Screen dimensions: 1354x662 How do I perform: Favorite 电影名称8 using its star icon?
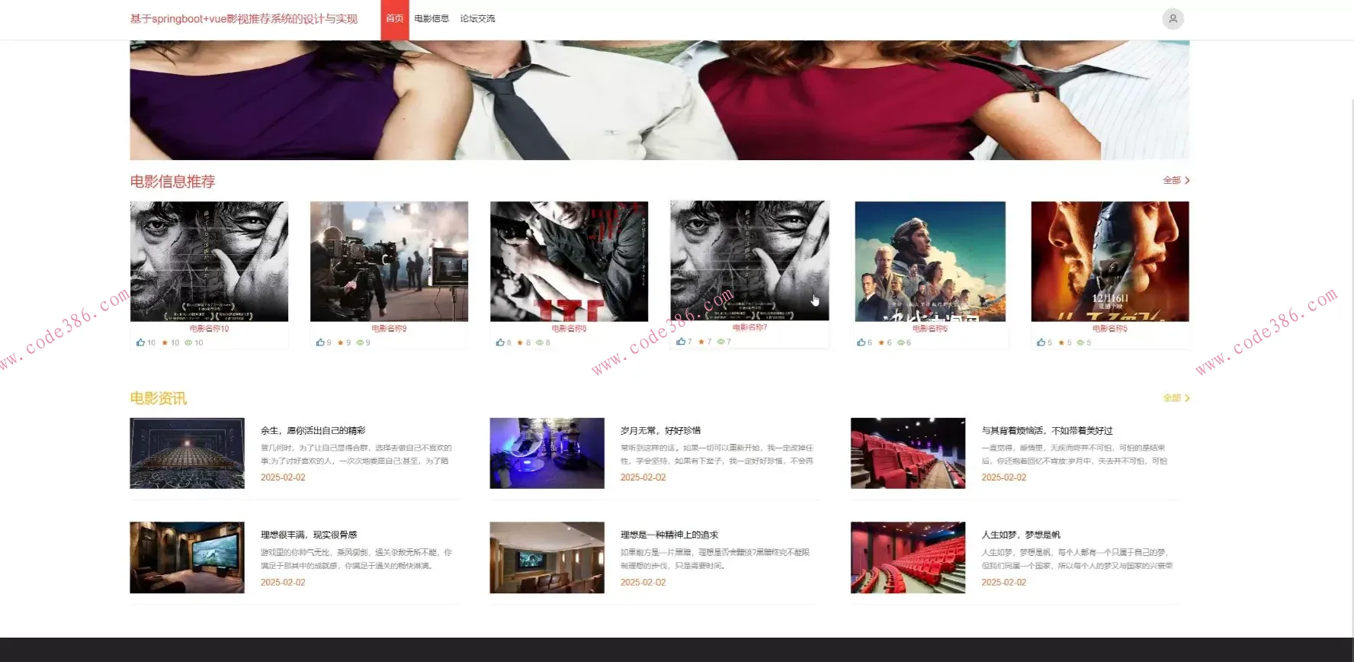pos(520,342)
